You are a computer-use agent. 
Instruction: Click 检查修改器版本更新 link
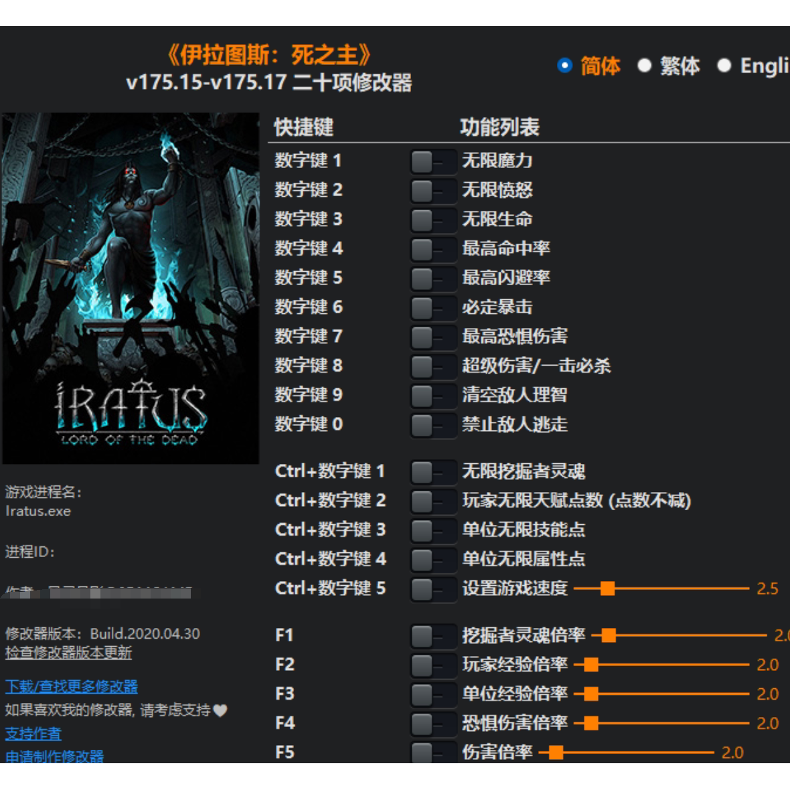click(x=68, y=653)
